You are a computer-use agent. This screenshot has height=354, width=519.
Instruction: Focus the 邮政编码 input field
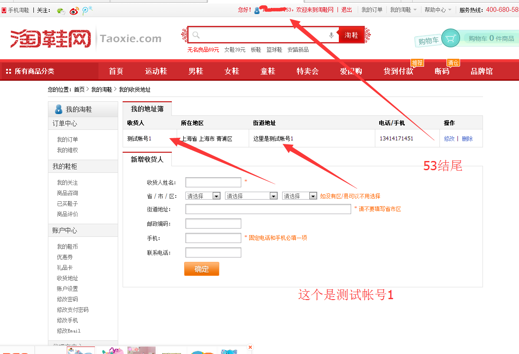tap(213, 223)
